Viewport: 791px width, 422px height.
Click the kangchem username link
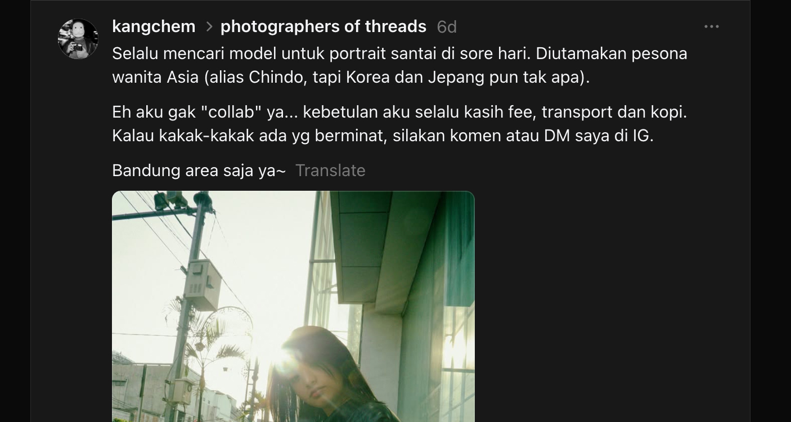pyautogui.click(x=154, y=26)
